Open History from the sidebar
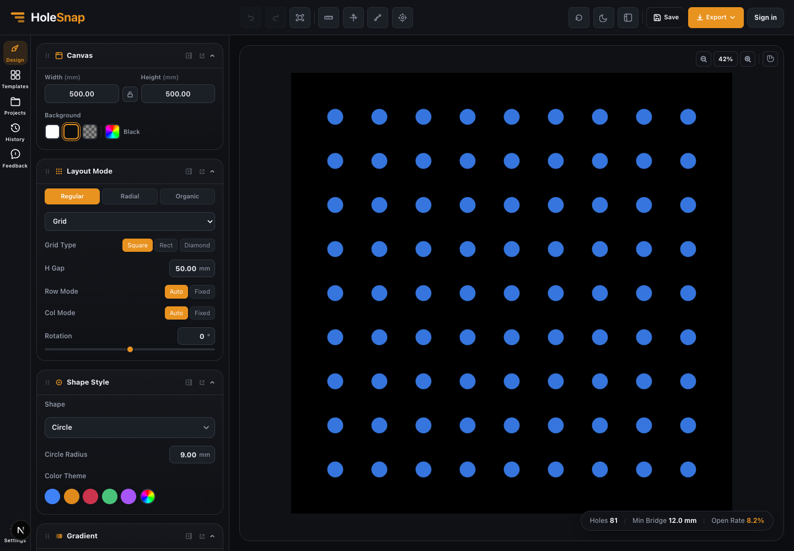 [x=15, y=132]
